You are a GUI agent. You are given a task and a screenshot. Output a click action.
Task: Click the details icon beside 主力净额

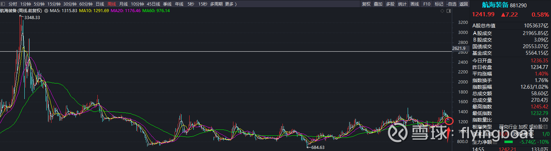point(495,142)
